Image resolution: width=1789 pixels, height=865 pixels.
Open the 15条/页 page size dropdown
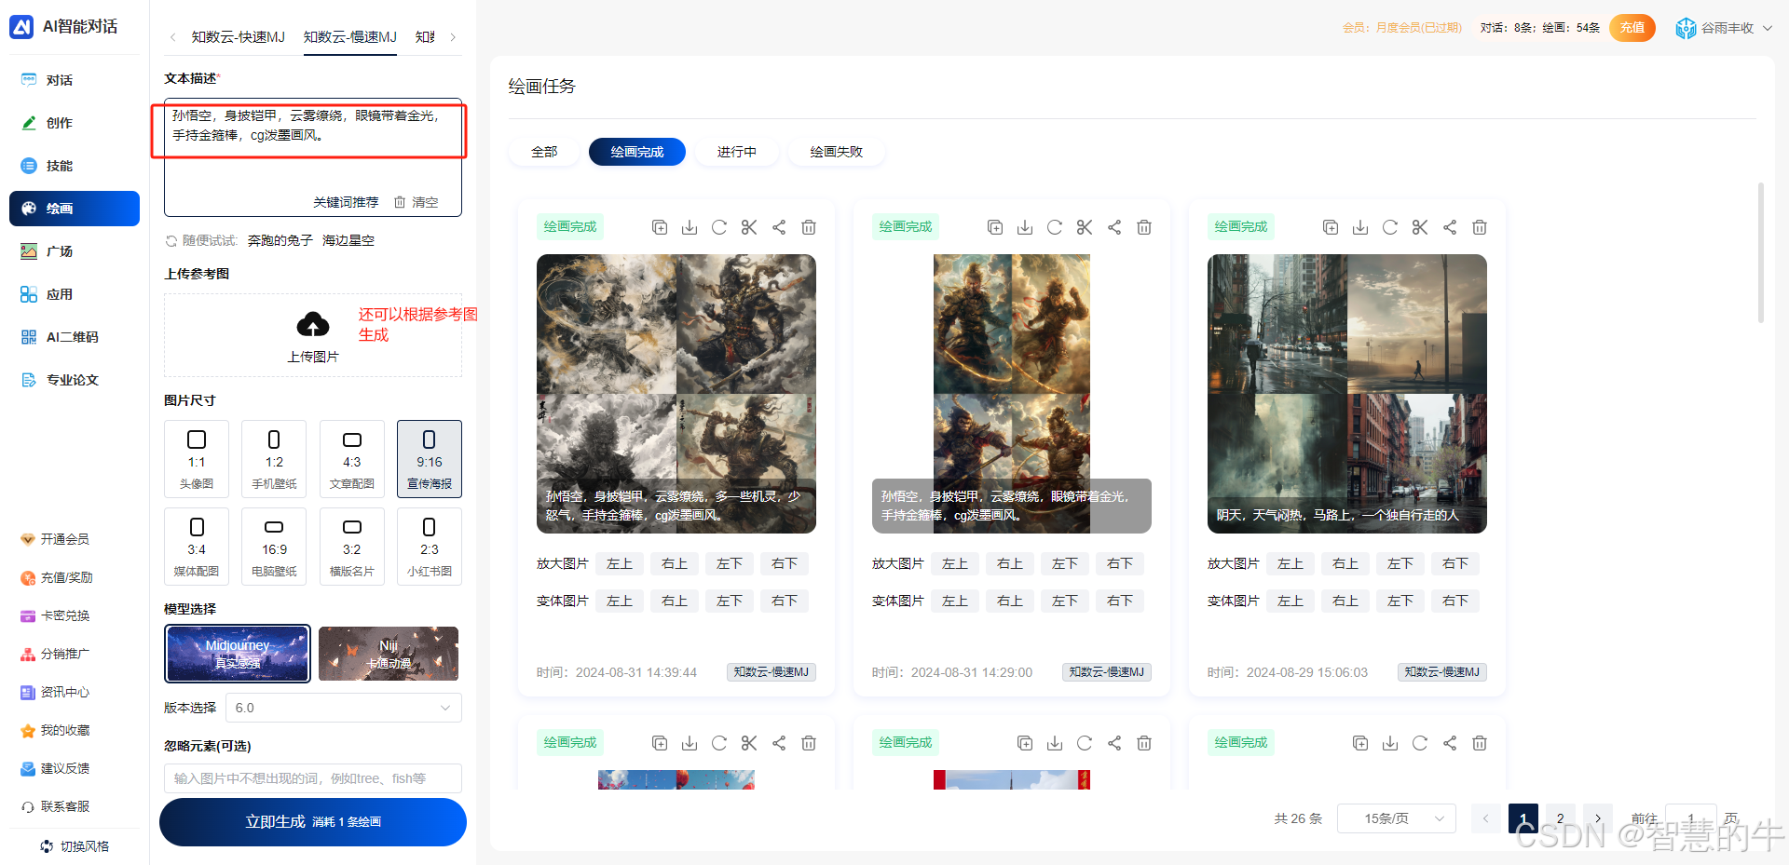click(x=1396, y=818)
